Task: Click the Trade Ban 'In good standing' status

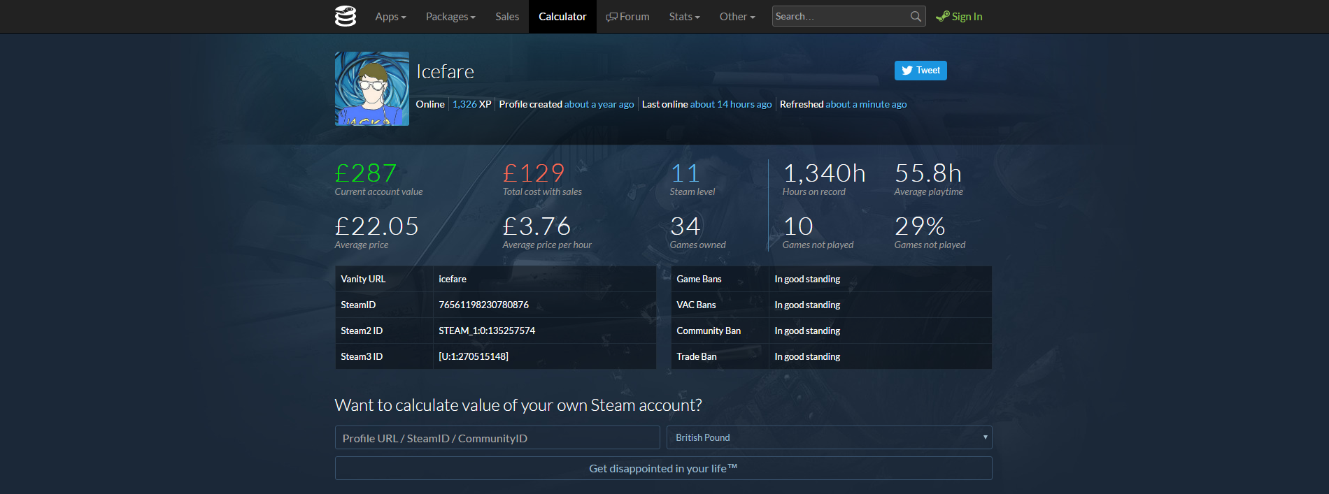Action: (x=807, y=356)
